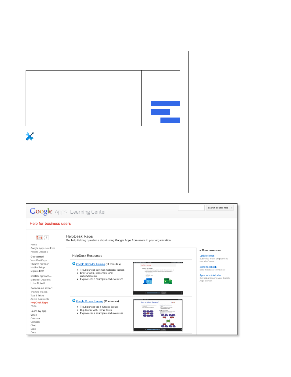Click the Search all user help button
291x377 pixels.
coord(218,208)
